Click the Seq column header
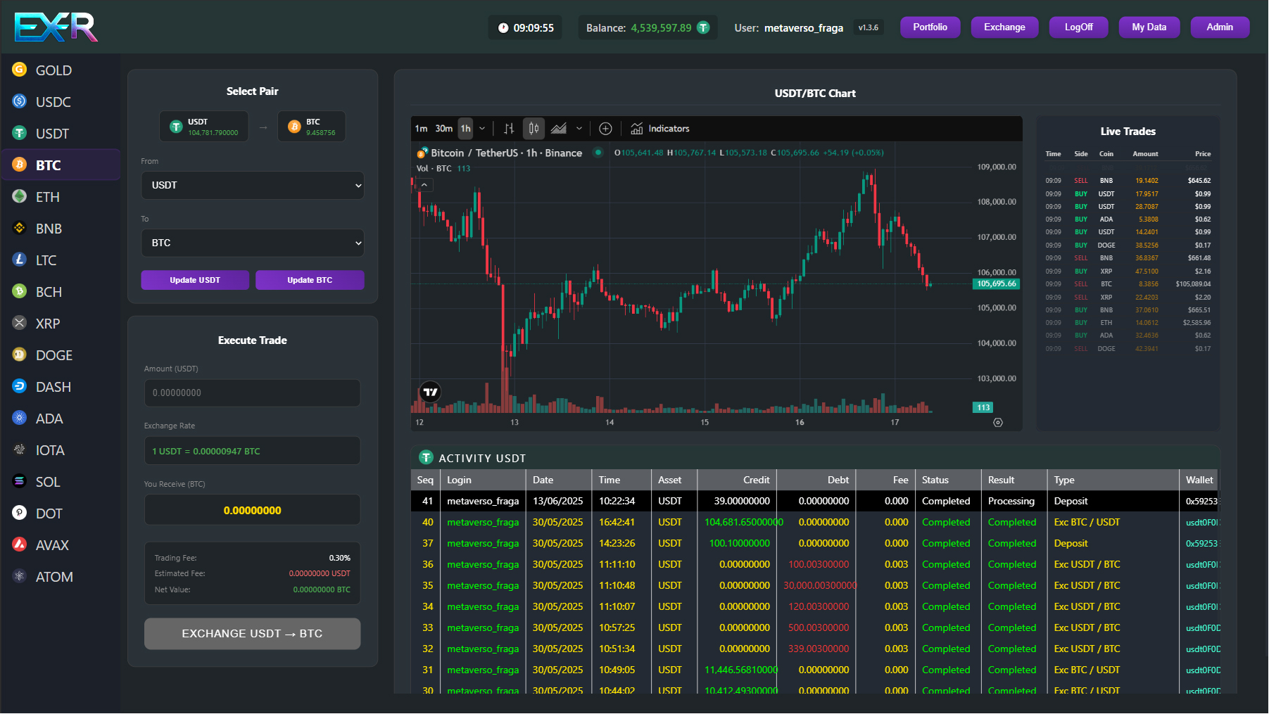 (x=425, y=480)
